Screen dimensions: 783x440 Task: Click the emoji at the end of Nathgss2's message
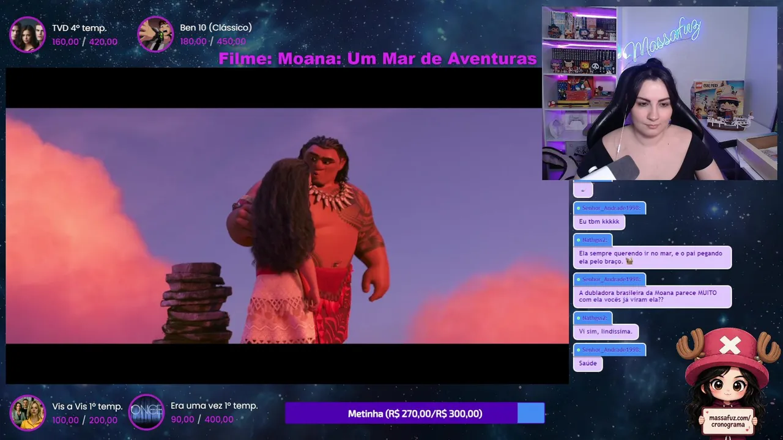click(x=629, y=262)
